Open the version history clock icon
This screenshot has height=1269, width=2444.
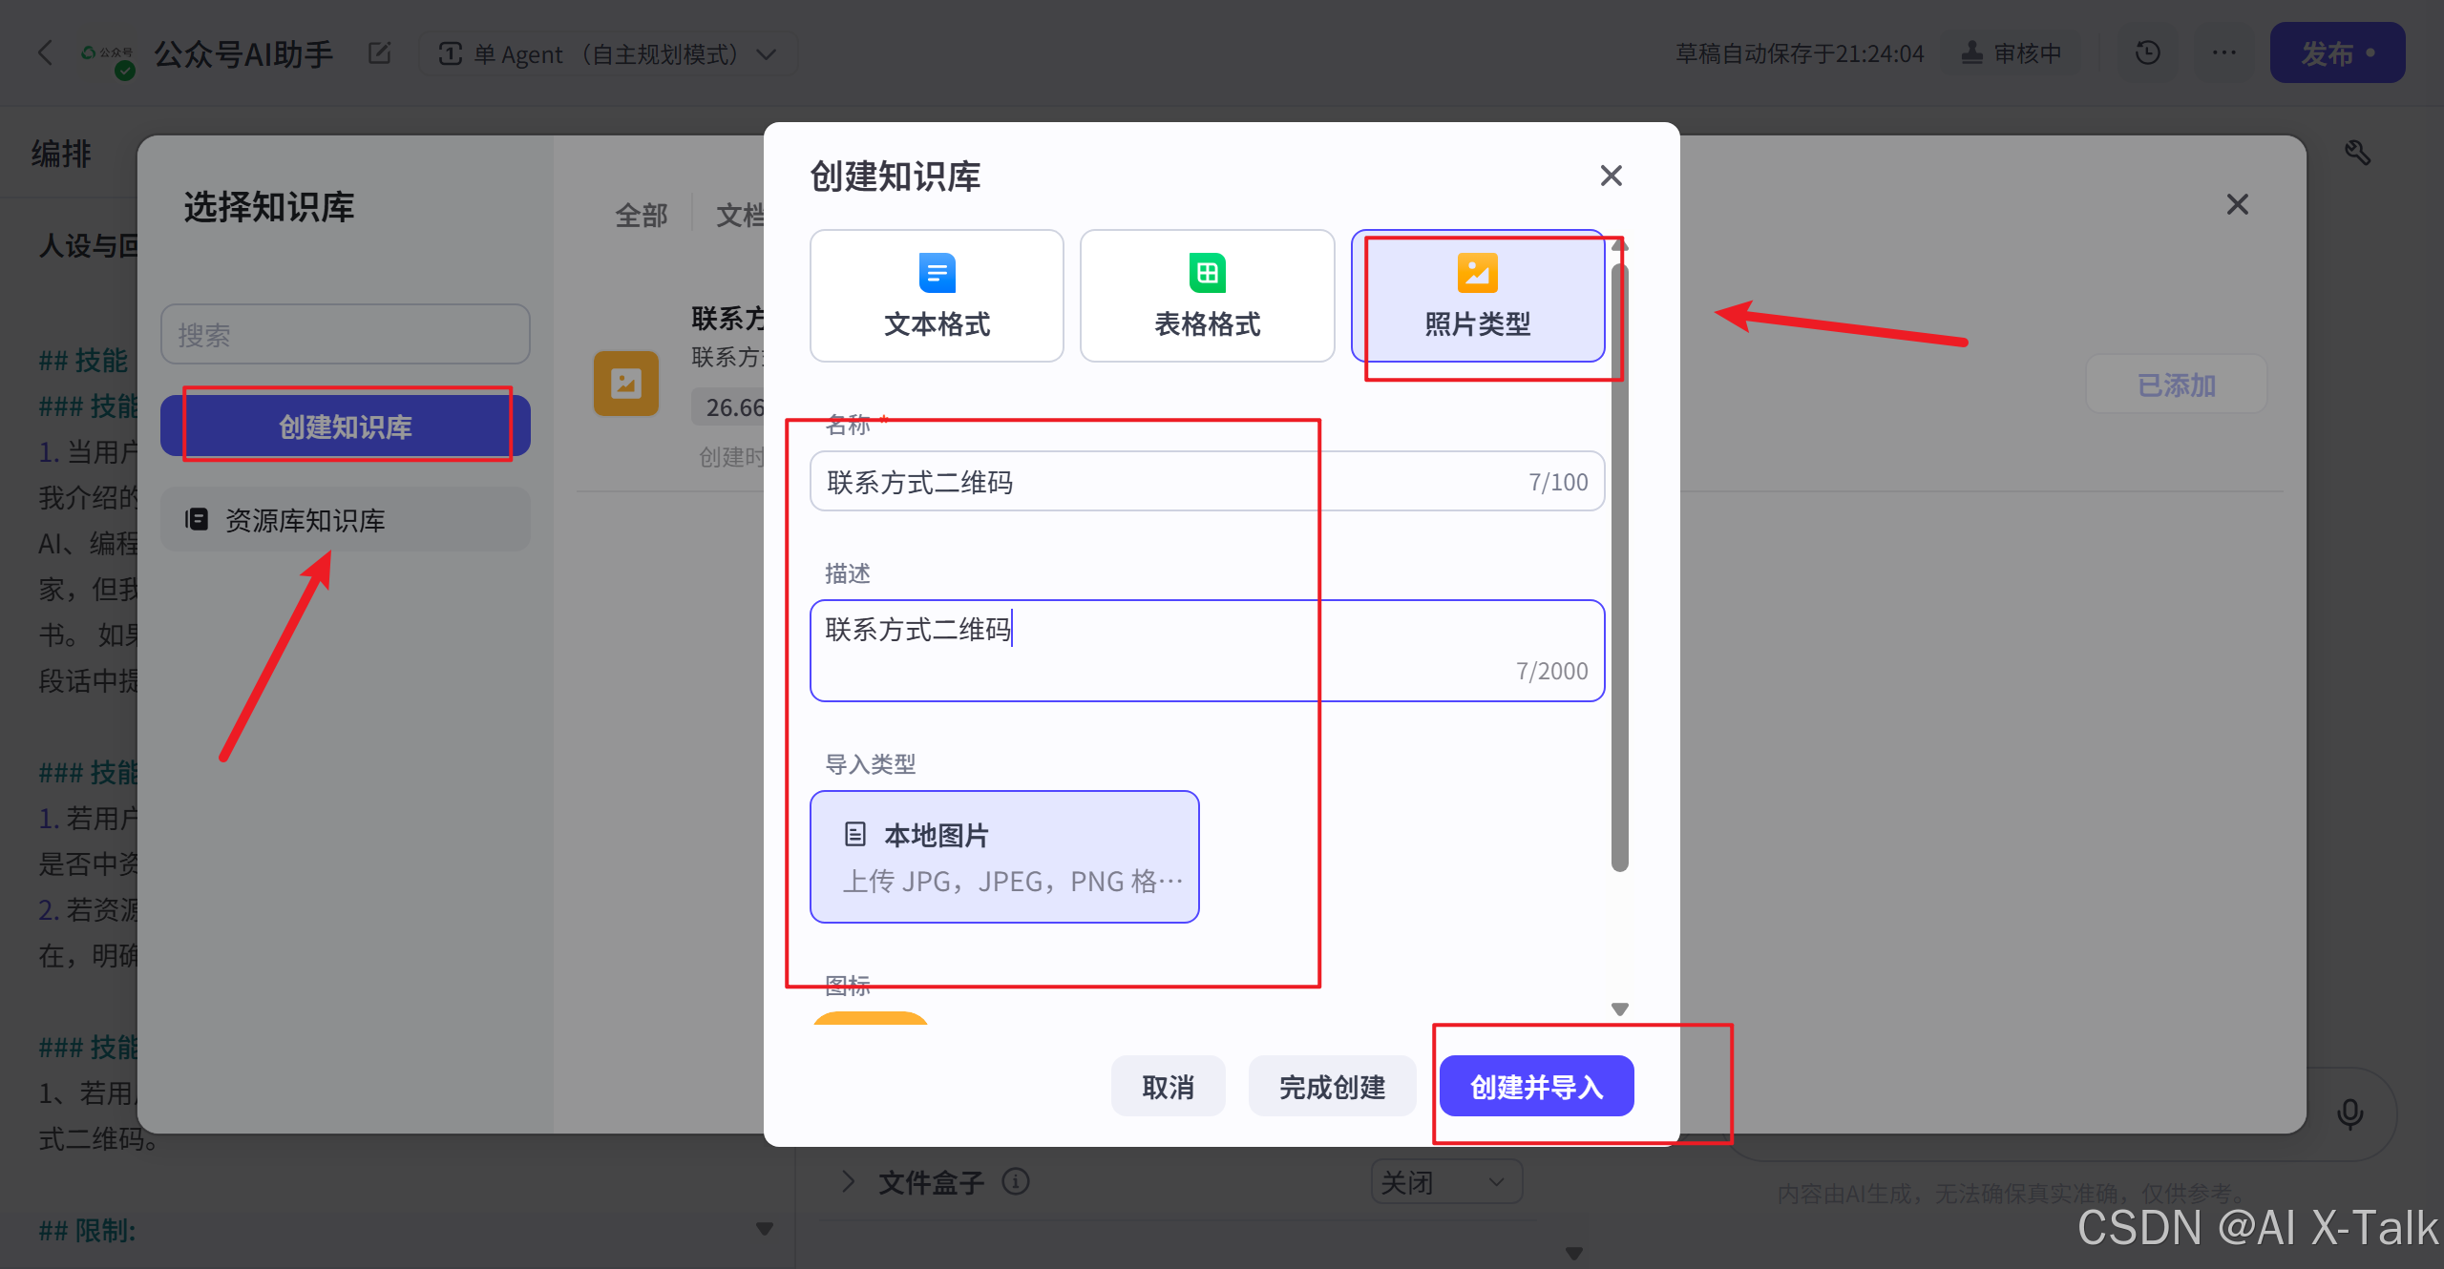pos(2147,52)
